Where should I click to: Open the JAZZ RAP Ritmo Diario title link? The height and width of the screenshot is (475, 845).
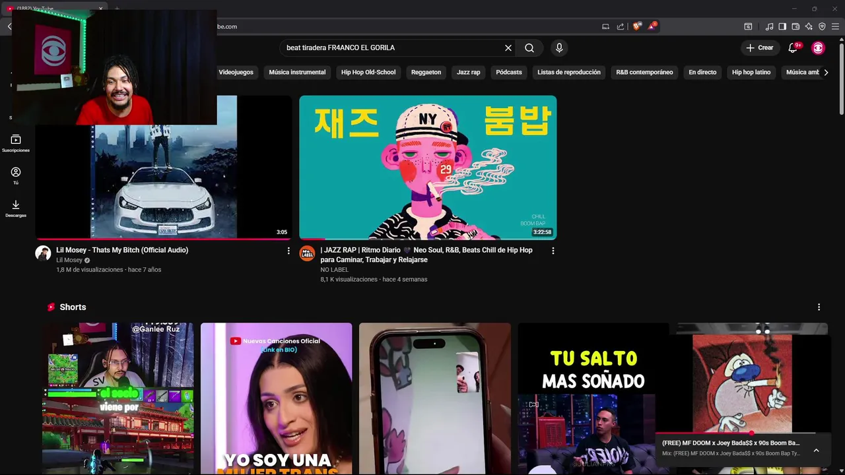[x=426, y=255]
